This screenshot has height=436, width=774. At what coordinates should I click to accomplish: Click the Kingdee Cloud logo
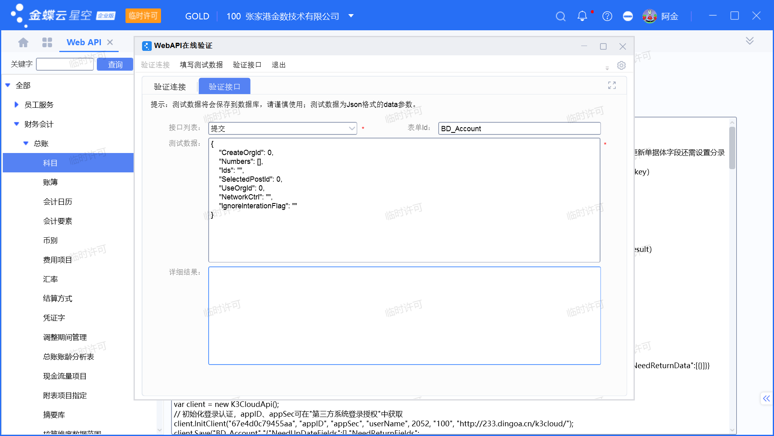(x=63, y=15)
